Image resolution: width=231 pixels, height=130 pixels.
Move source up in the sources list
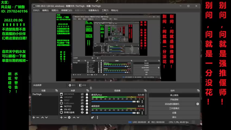[74, 118]
